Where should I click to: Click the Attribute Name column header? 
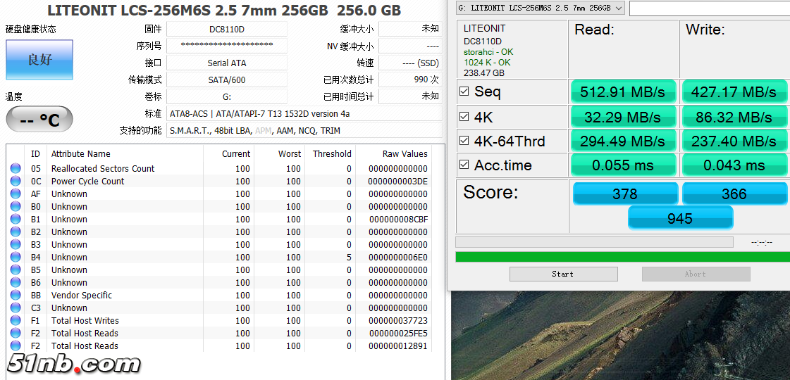(80, 154)
